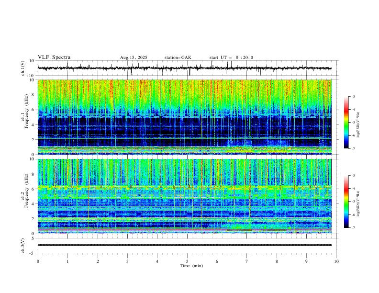Click the ch.2 spectrogram panel

pyautogui.click(x=185, y=196)
